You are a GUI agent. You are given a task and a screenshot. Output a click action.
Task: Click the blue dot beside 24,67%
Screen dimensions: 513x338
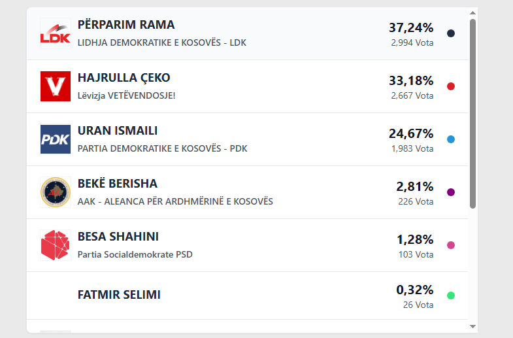pyautogui.click(x=451, y=139)
